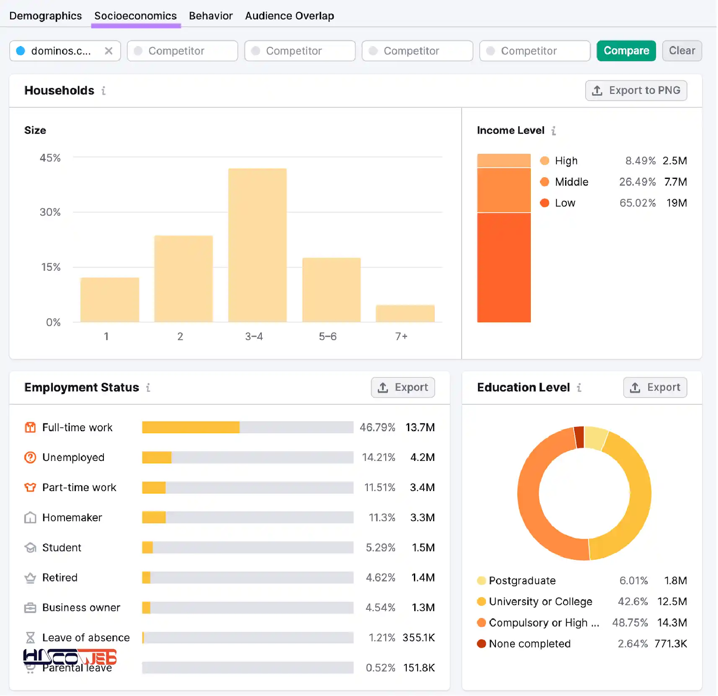Click the 12.5M university count

click(x=672, y=602)
